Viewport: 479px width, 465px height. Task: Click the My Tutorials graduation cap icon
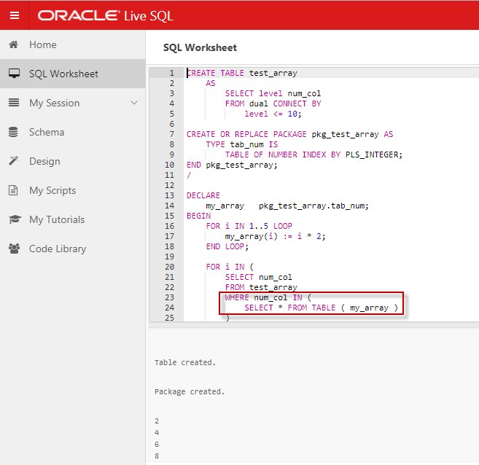(x=15, y=219)
